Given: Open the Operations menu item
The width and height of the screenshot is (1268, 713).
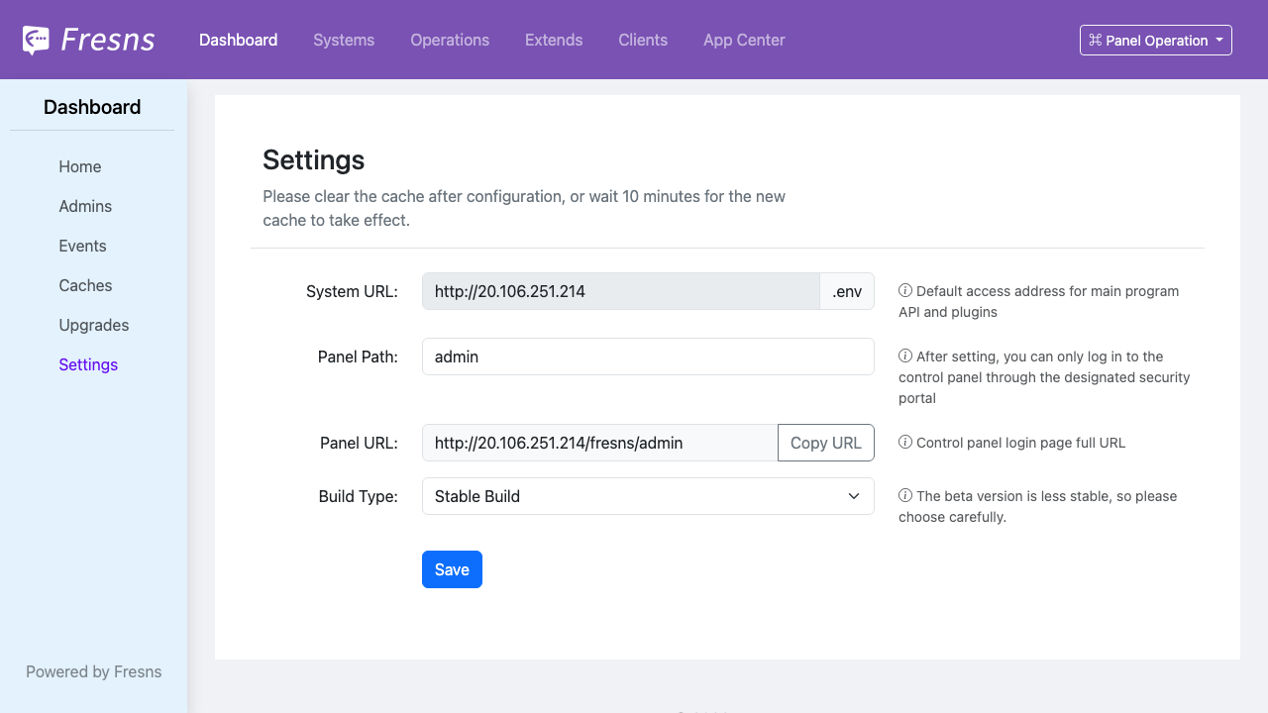Looking at the screenshot, I should 450,40.
